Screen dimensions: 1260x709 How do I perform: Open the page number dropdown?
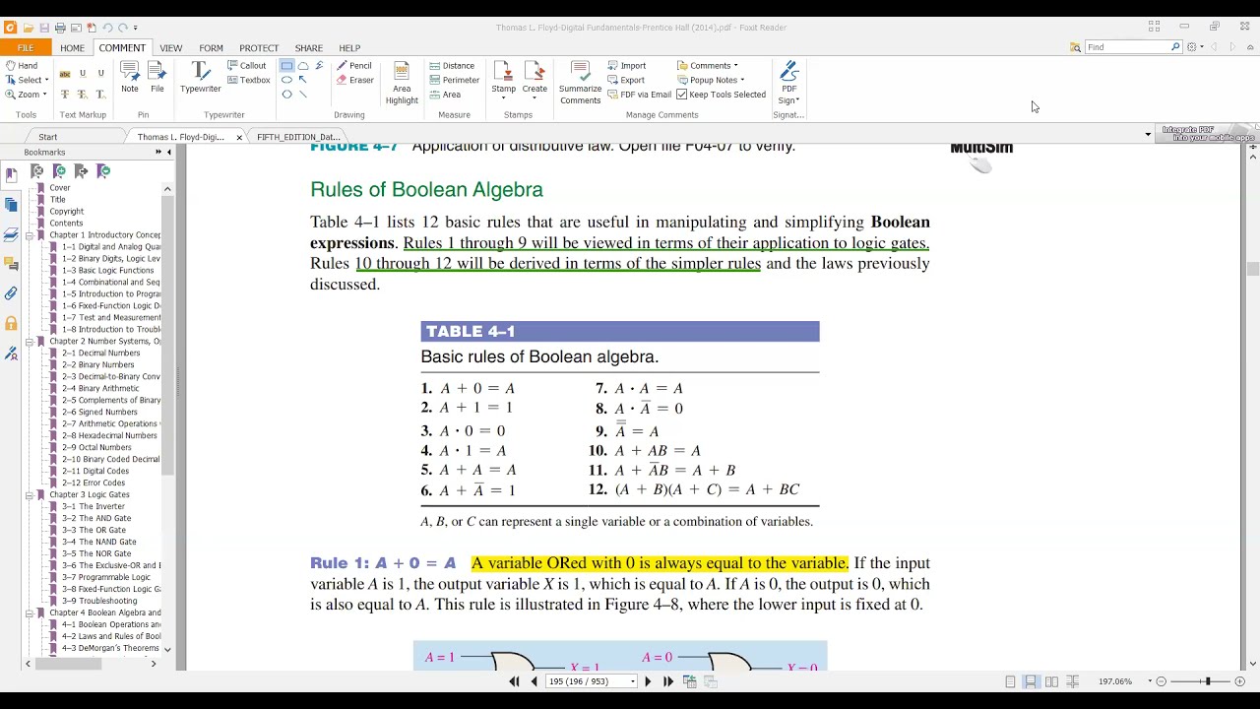click(x=633, y=681)
